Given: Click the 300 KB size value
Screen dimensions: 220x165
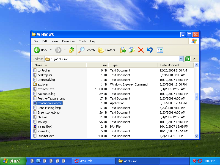Looking at the screenshot, I should tap(102, 136).
